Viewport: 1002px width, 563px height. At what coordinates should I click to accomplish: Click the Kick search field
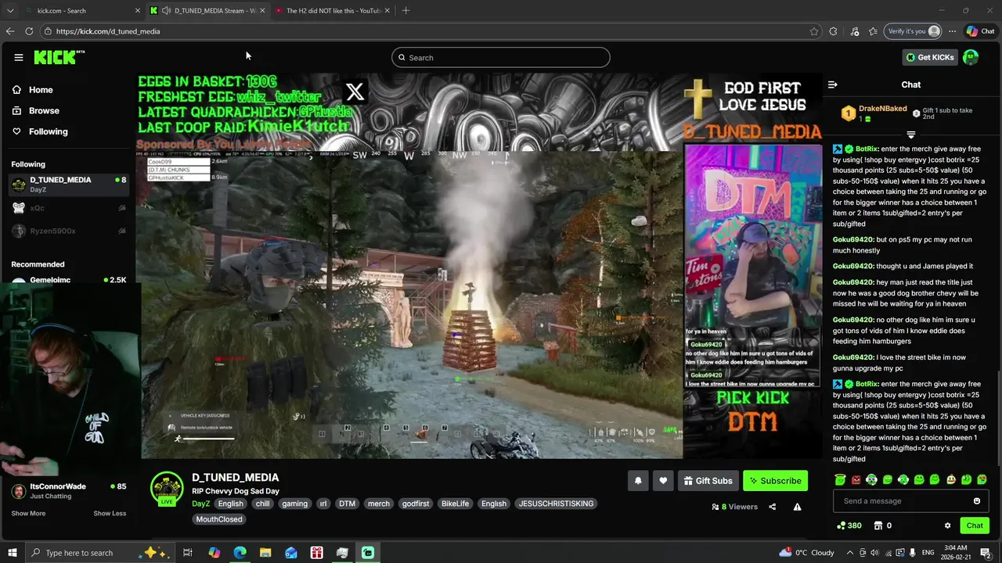(501, 57)
